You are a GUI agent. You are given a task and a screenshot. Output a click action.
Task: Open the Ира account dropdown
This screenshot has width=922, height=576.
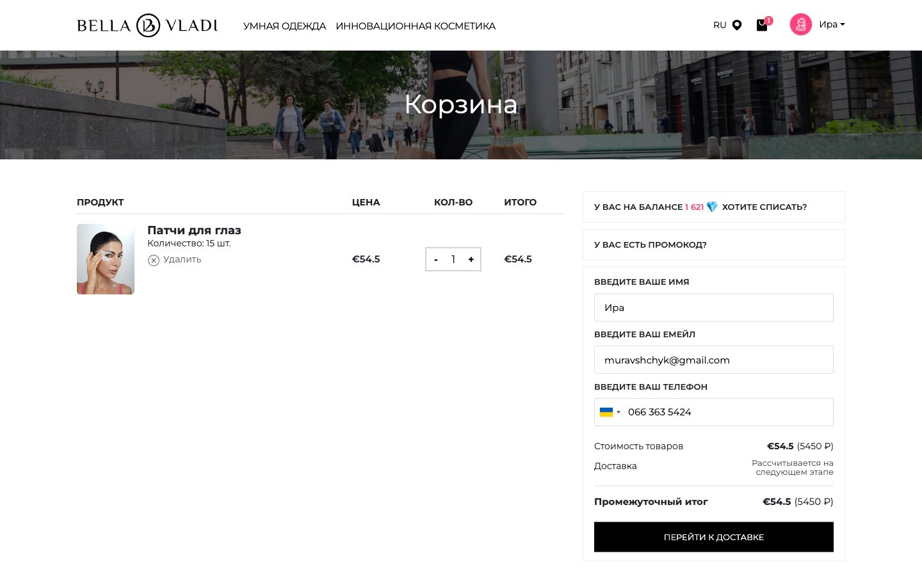(832, 24)
